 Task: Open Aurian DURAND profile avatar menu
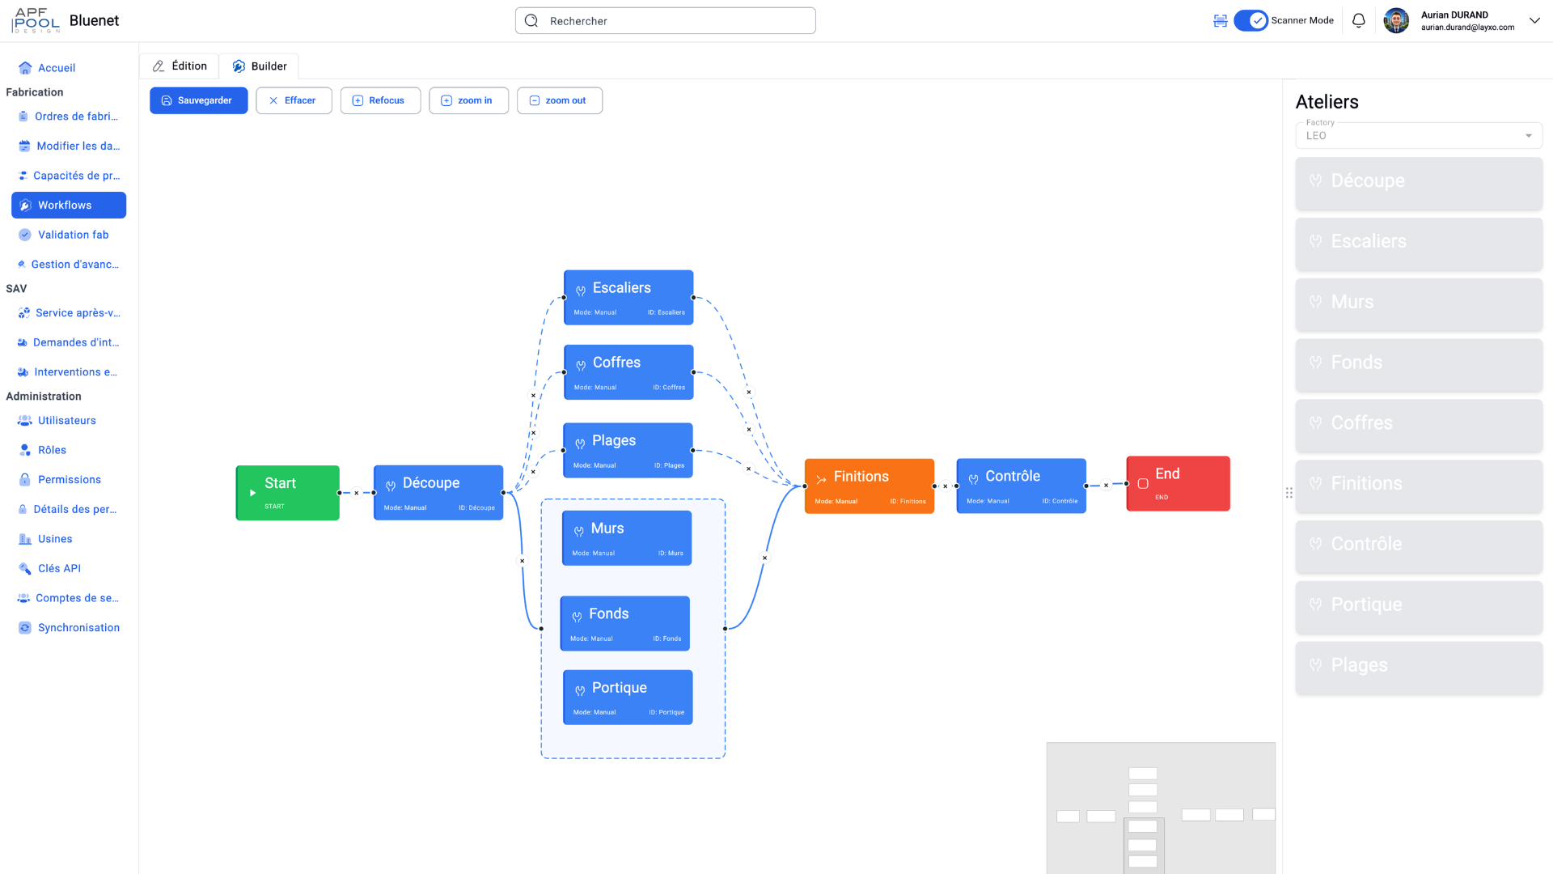(1396, 21)
